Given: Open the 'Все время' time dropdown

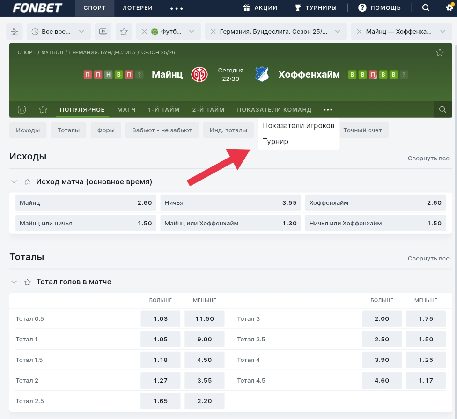Looking at the screenshot, I should [58, 32].
